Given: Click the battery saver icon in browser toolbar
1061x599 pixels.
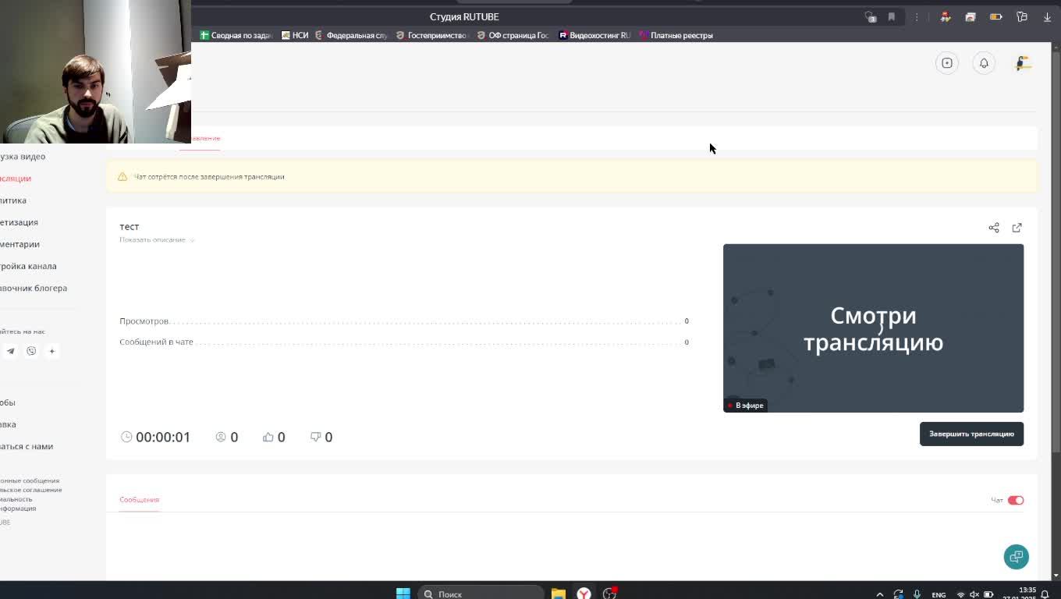Looking at the screenshot, I should coord(995,16).
